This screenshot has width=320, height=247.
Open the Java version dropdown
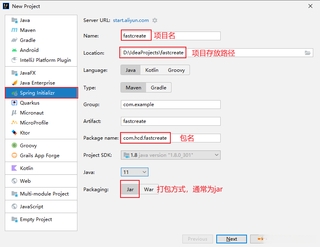point(134,172)
